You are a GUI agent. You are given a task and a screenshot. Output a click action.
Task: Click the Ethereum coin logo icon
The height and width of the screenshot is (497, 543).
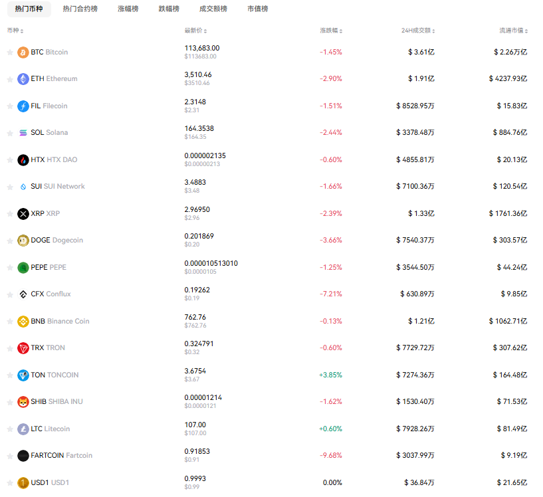coord(23,79)
